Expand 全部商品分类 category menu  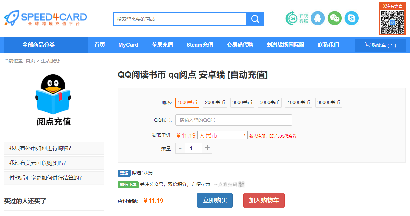pos(46,45)
